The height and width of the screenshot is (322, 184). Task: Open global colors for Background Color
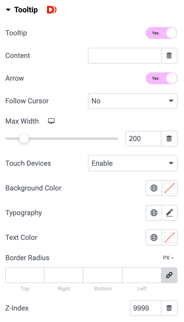tap(154, 188)
